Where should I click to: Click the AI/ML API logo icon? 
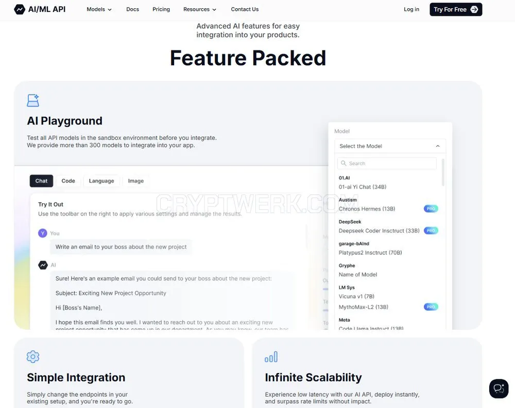click(x=20, y=9)
